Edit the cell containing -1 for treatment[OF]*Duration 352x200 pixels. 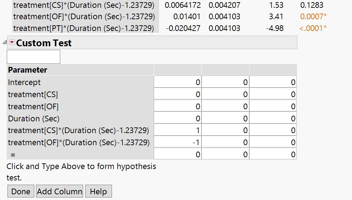pyautogui.click(x=178, y=142)
